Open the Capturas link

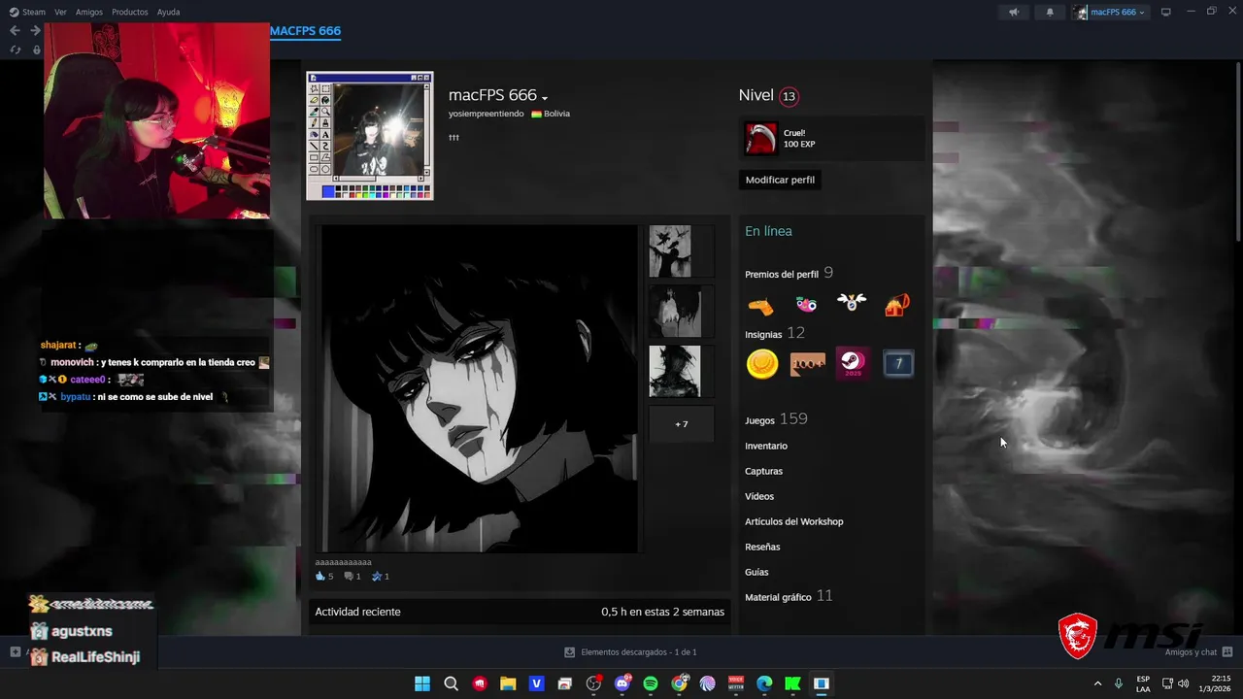pos(763,471)
